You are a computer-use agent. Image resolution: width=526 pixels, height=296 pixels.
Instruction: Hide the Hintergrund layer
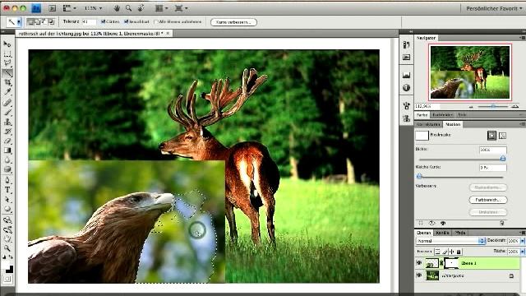[419, 275]
